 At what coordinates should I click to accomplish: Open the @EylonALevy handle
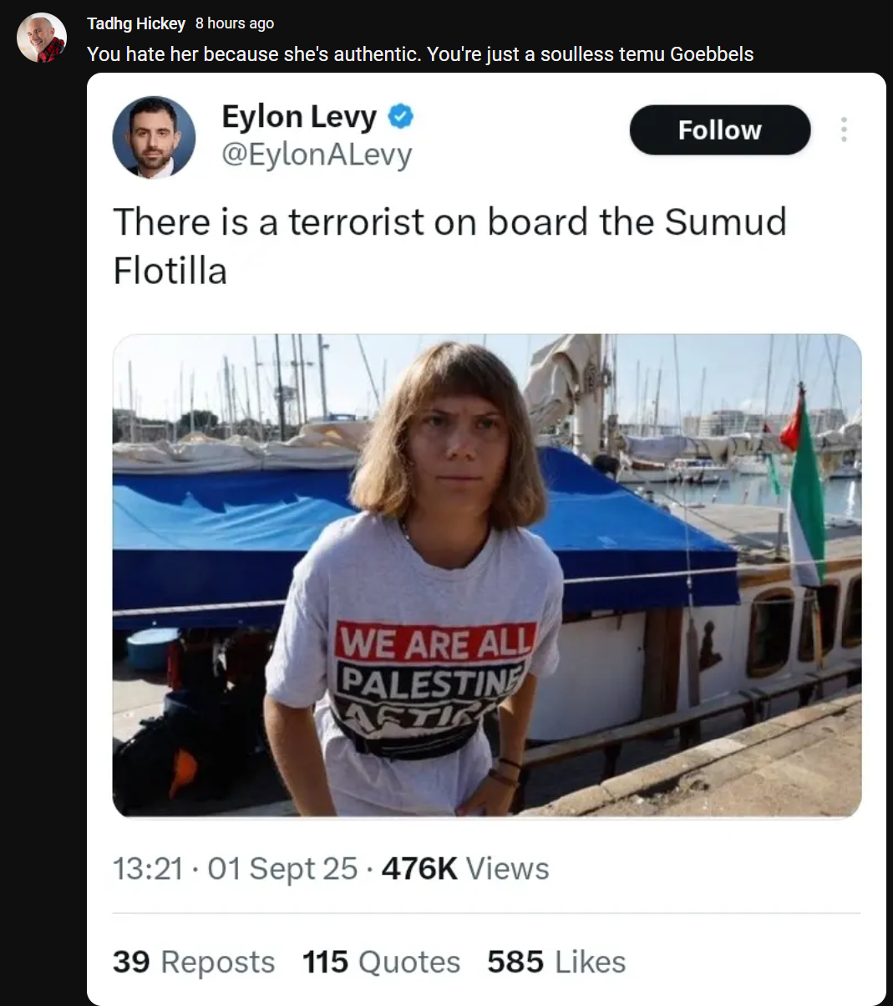[317, 155]
